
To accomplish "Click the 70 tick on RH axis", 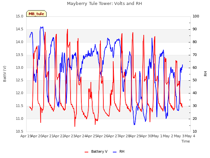I will [x=195, y=55].
